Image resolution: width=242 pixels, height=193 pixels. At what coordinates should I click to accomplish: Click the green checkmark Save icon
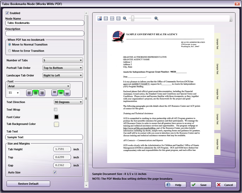pyautogui.click(x=194, y=185)
